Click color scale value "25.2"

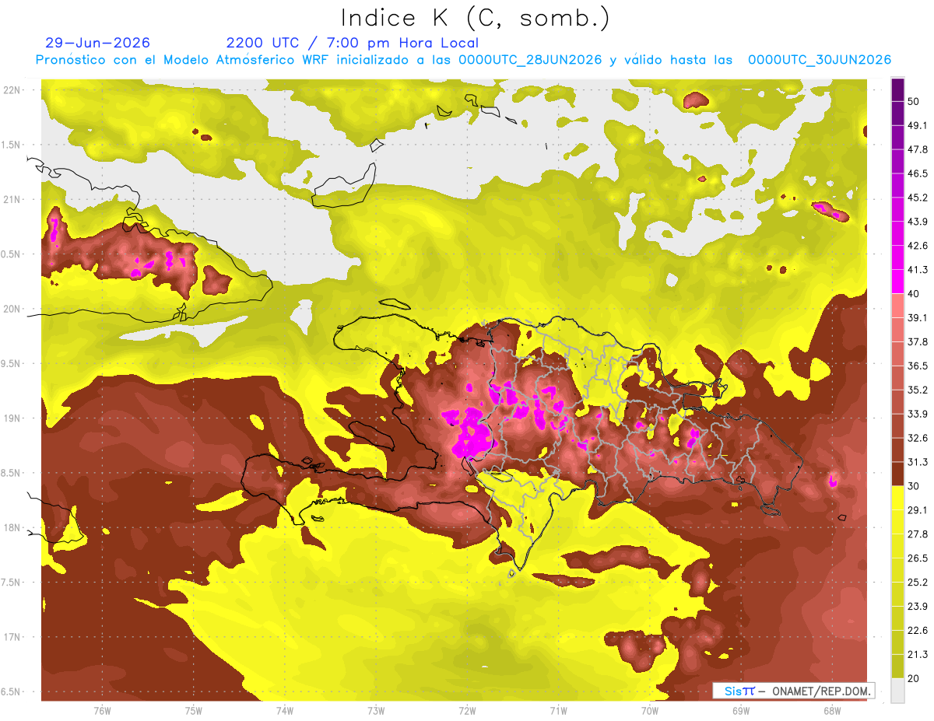(x=917, y=583)
